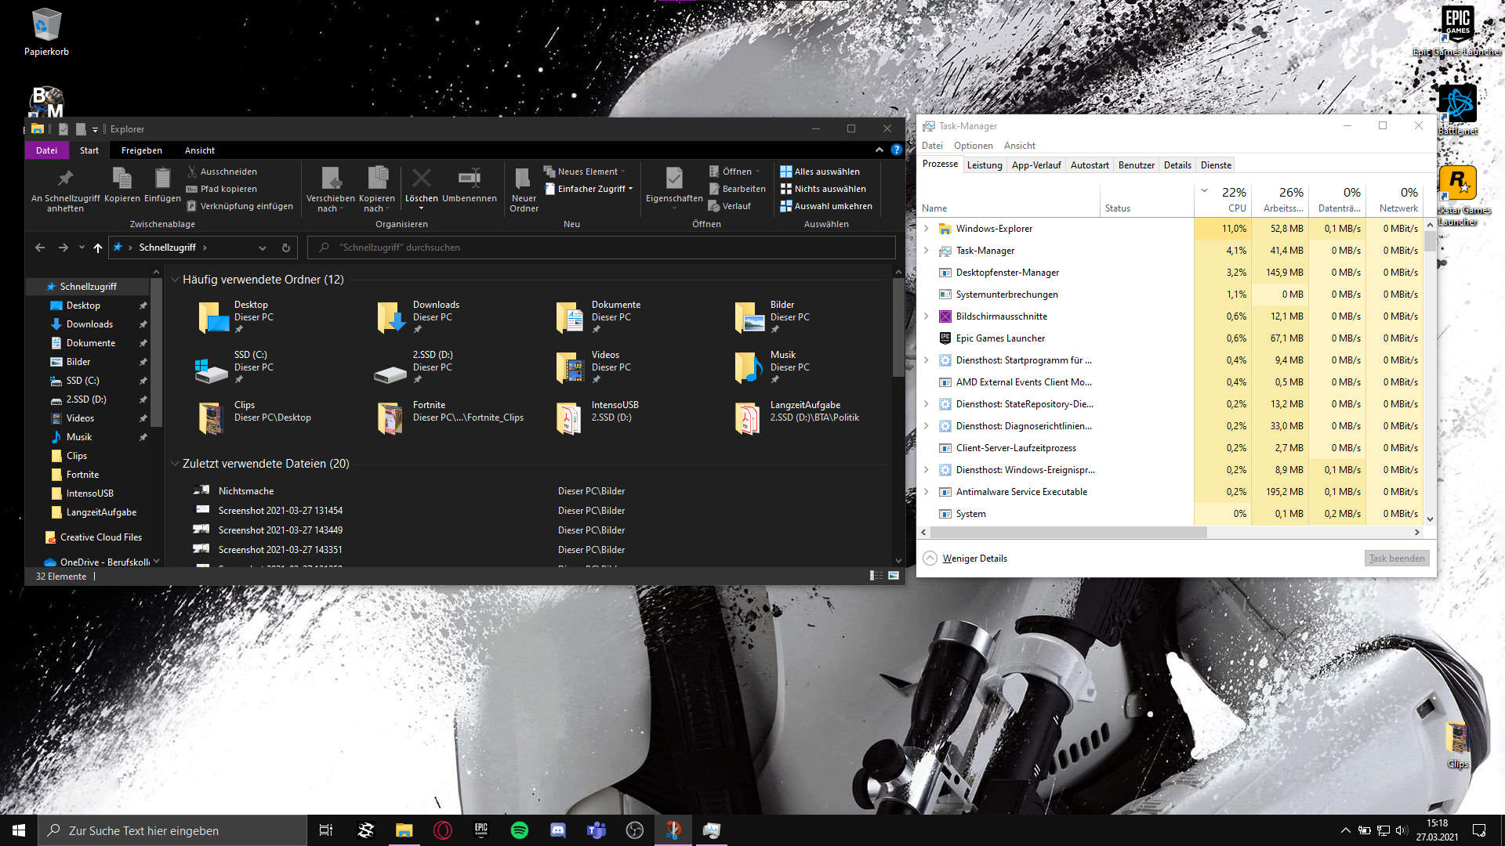Click Neuer Ordner icon in ribbon
Screen dimensions: 1505x846
523,179
